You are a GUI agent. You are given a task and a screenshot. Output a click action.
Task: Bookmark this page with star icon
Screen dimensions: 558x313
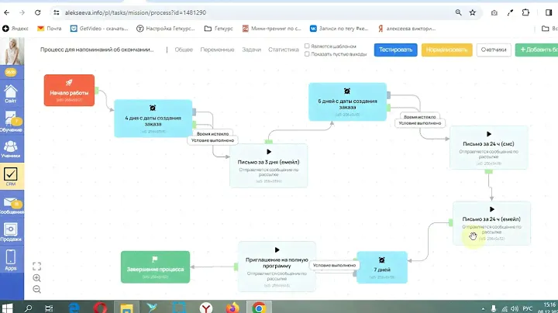coord(473,12)
